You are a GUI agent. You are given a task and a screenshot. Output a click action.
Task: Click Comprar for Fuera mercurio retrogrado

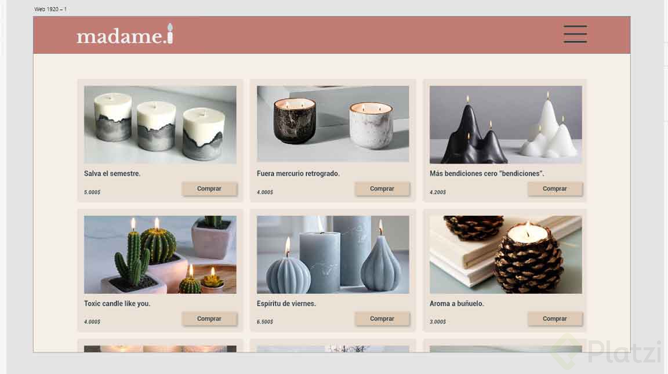(382, 188)
